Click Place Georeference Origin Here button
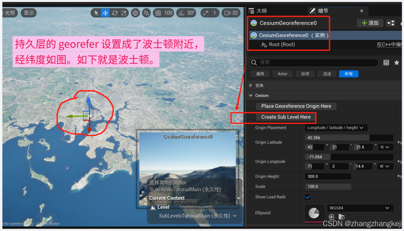 point(296,106)
